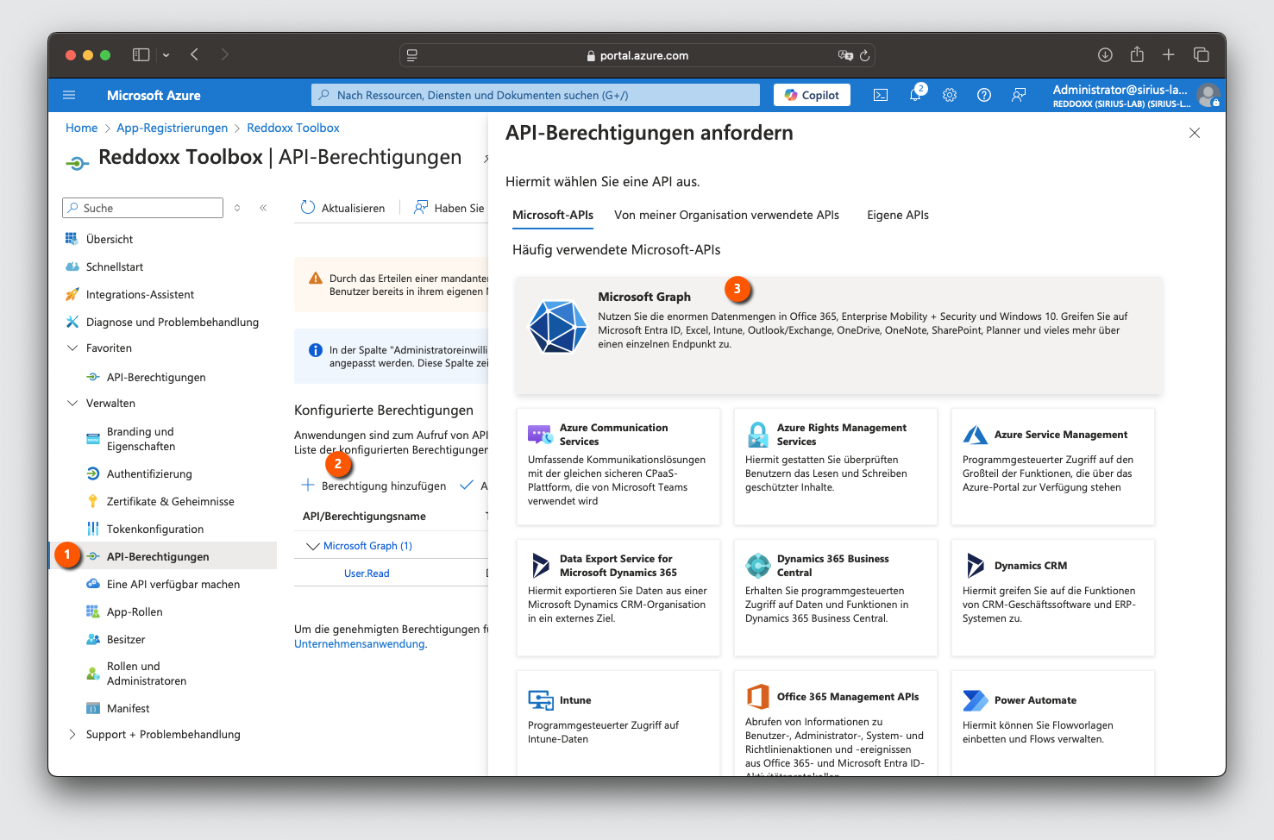Select the Dynamics CRM card
This screenshot has height=840, width=1274.
[x=1053, y=598]
